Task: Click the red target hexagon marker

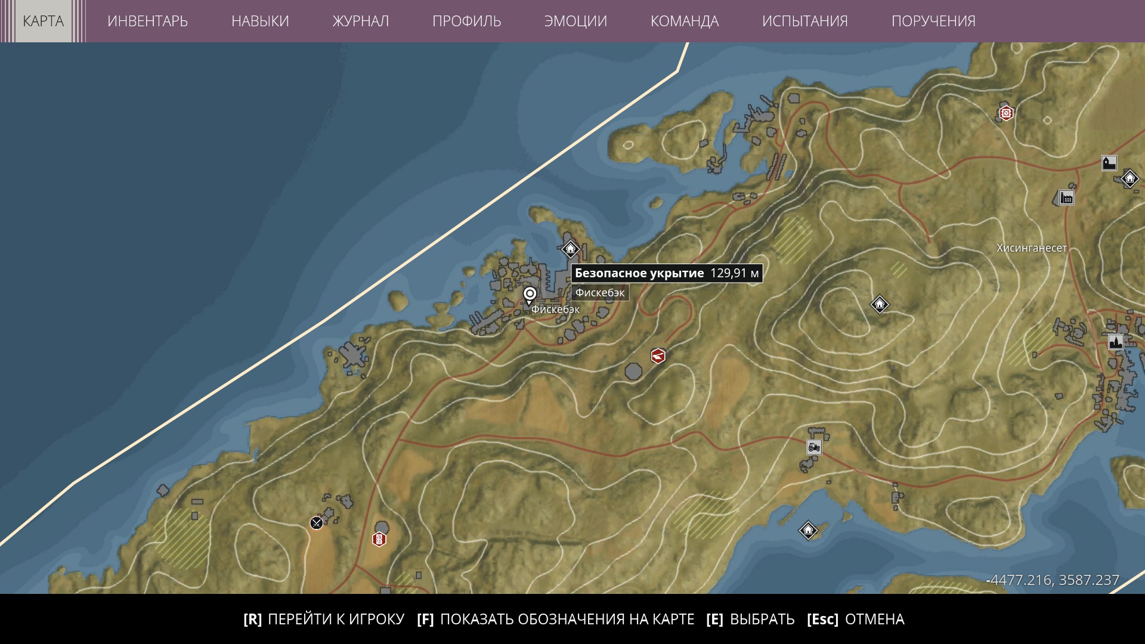Action: click(1006, 113)
